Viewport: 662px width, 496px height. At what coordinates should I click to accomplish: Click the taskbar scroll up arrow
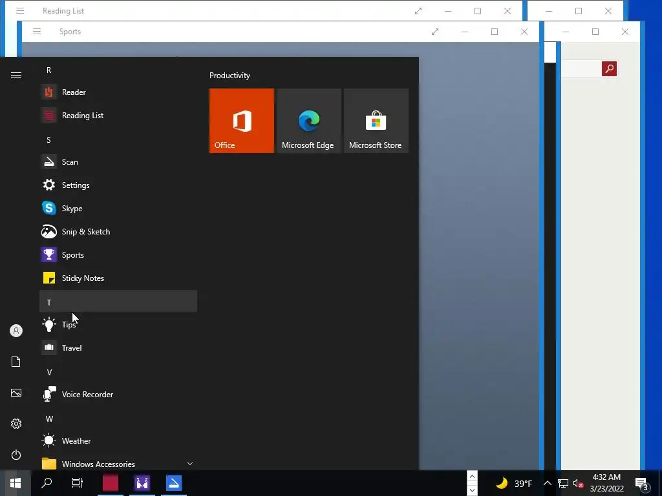click(472, 477)
